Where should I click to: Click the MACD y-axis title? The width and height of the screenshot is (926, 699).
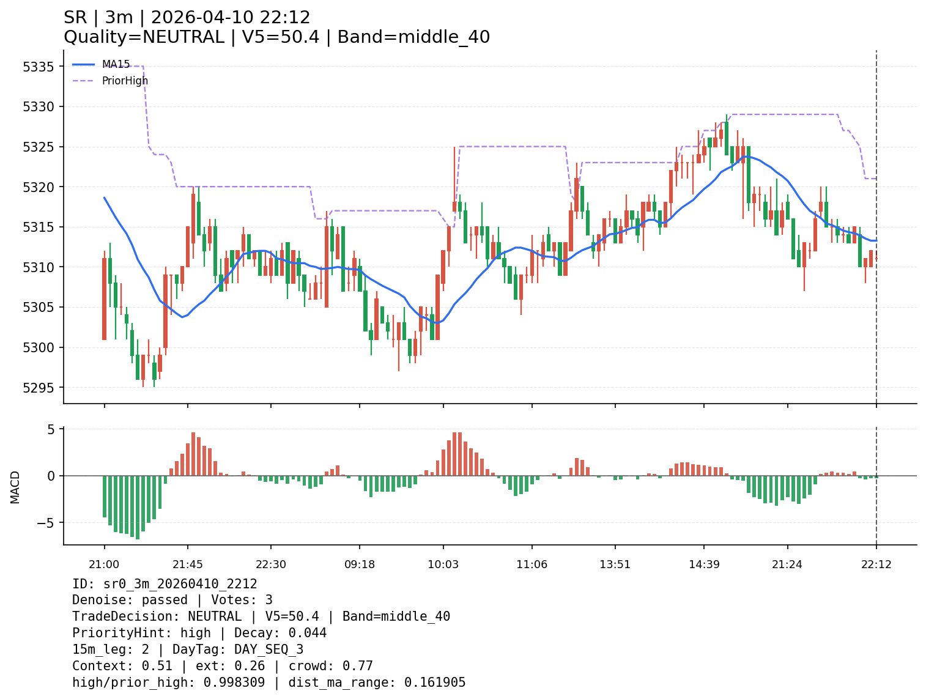[x=15, y=487]
